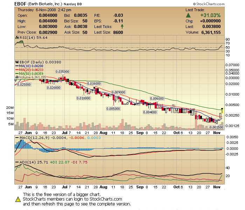Click the green Last Ticks up arrow

[x=122, y=27]
